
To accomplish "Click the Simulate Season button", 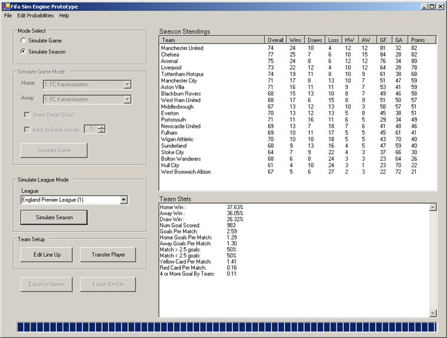I will (54, 217).
